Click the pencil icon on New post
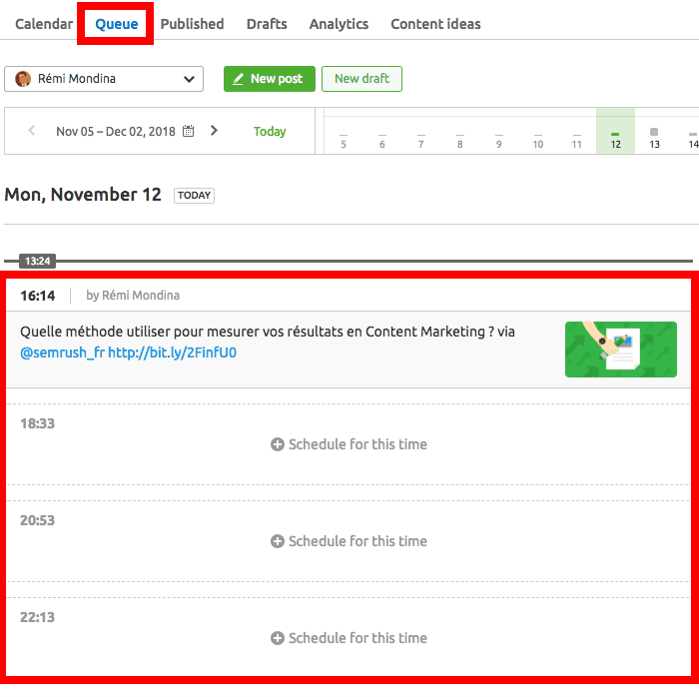Screen dimensions: 699x697 (x=238, y=79)
